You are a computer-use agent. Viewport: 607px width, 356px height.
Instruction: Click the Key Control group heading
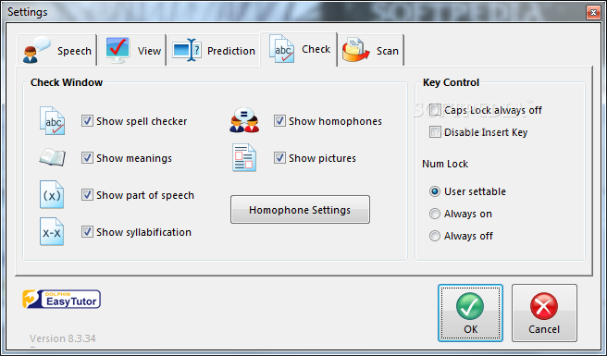coord(451,82)
